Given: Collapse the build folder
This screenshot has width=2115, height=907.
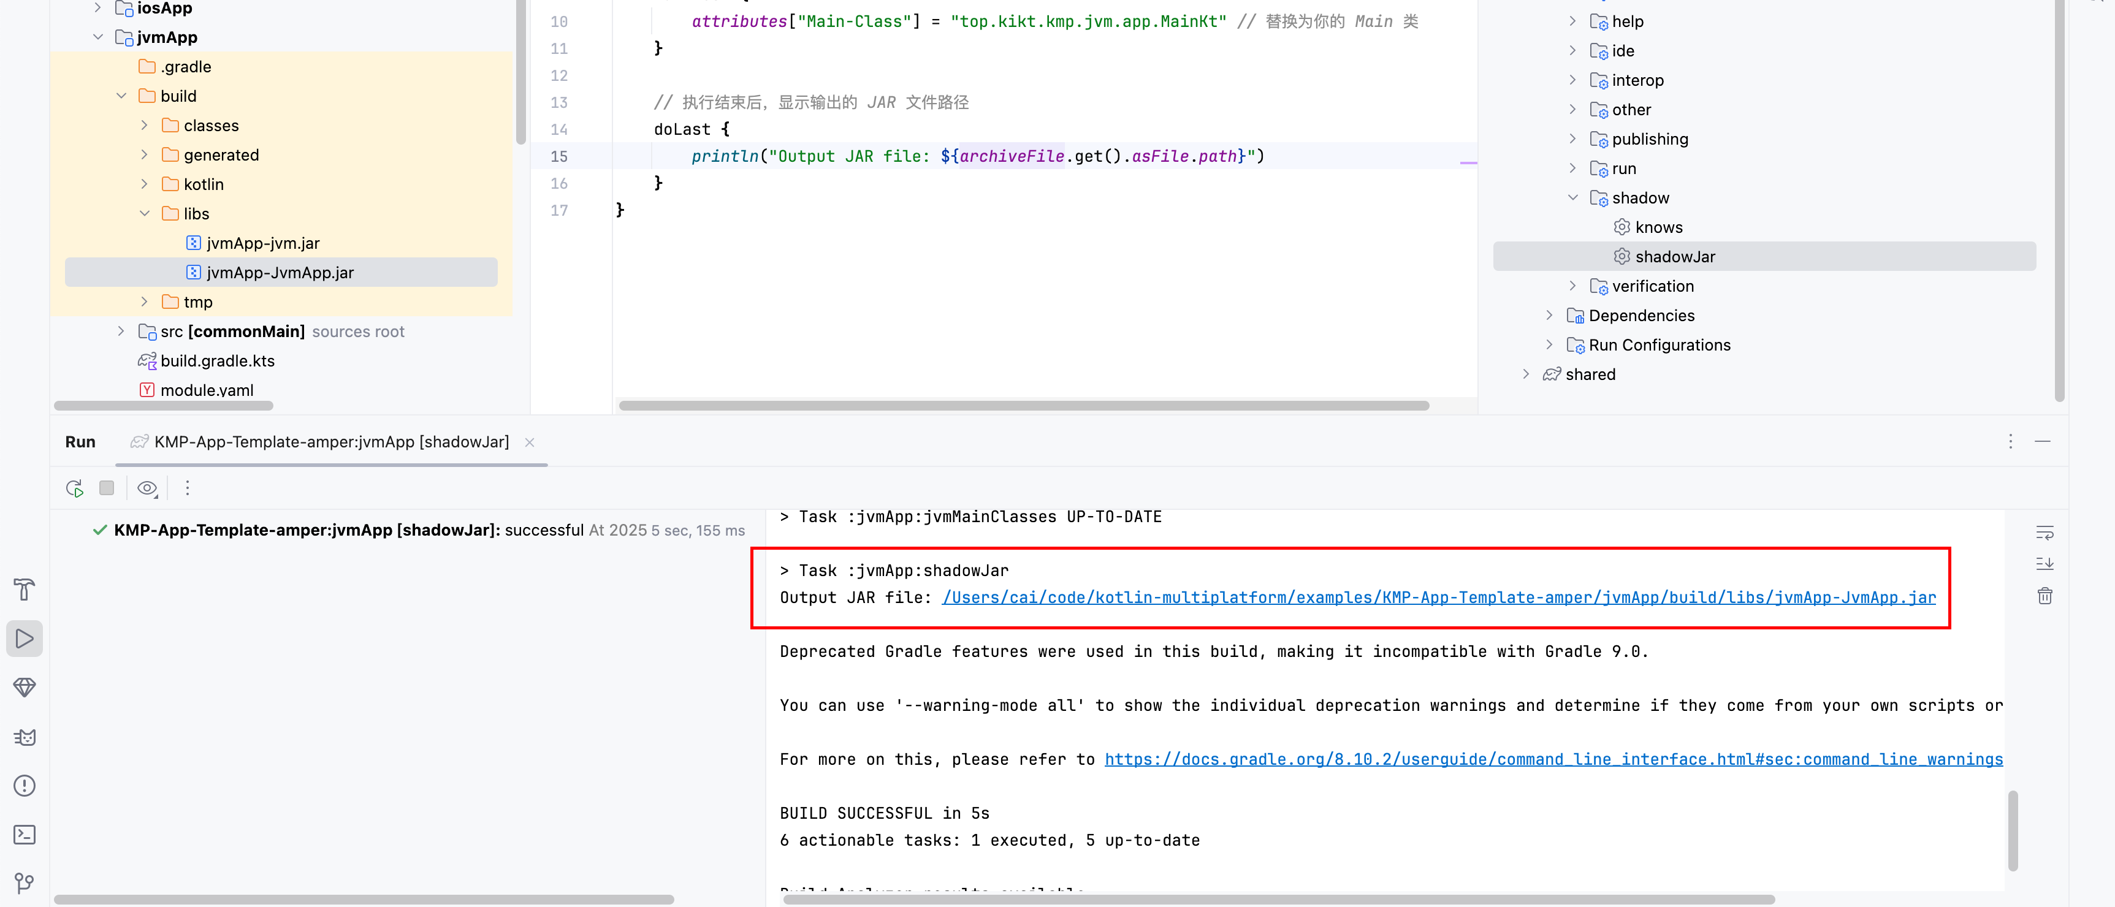Looking at the screenshot, I should pyautogui.click(x=121, y=96).
